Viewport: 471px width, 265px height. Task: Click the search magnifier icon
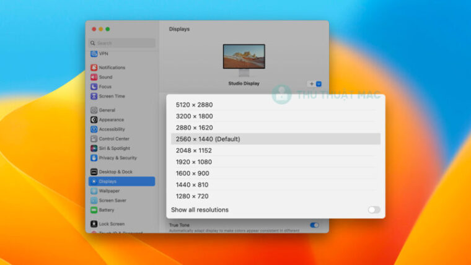click(92, 43)
